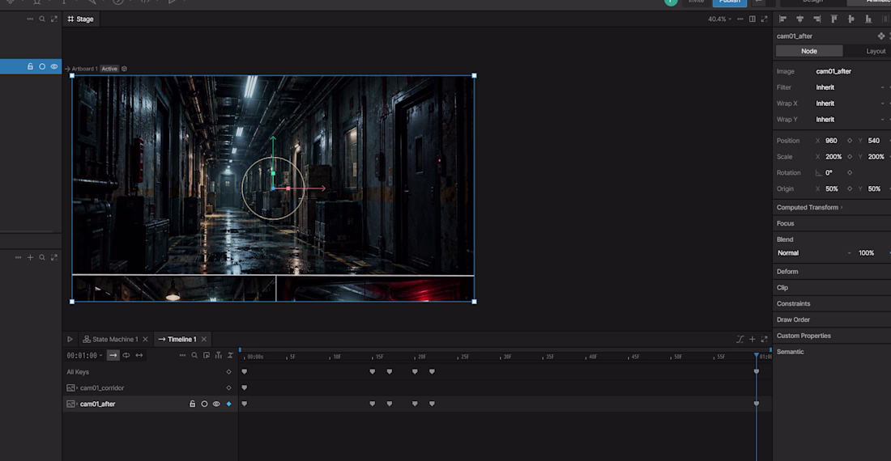Click the Stage search icon in hierarchy panel
Image resolution: width=891 pixels, height=461 pixels.
[42, 19]
